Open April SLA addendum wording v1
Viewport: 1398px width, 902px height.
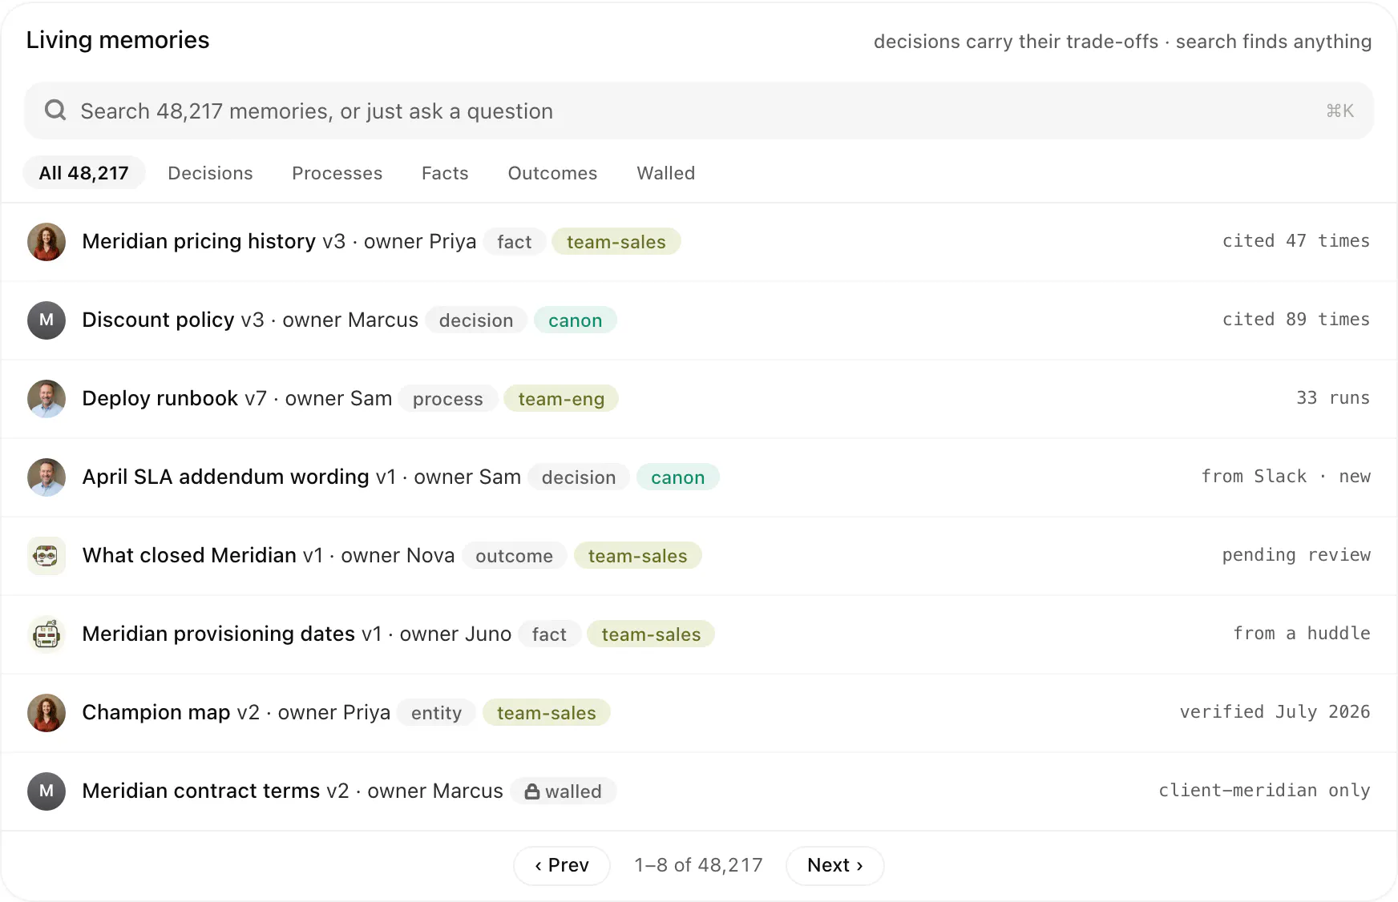pyautogui.click(x=699, y=477)
